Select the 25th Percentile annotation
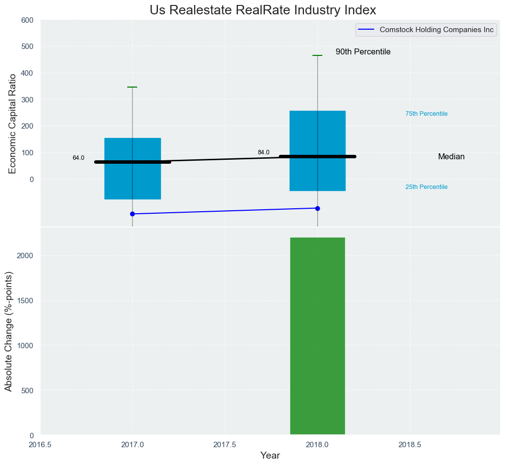This screenshot has height=465, width=505. (x=426, y=187)
